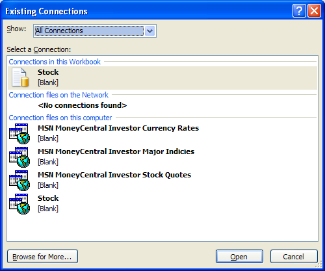Select MSN MoneyCentral Investor Stock Quotes

(x=162, y=180)
